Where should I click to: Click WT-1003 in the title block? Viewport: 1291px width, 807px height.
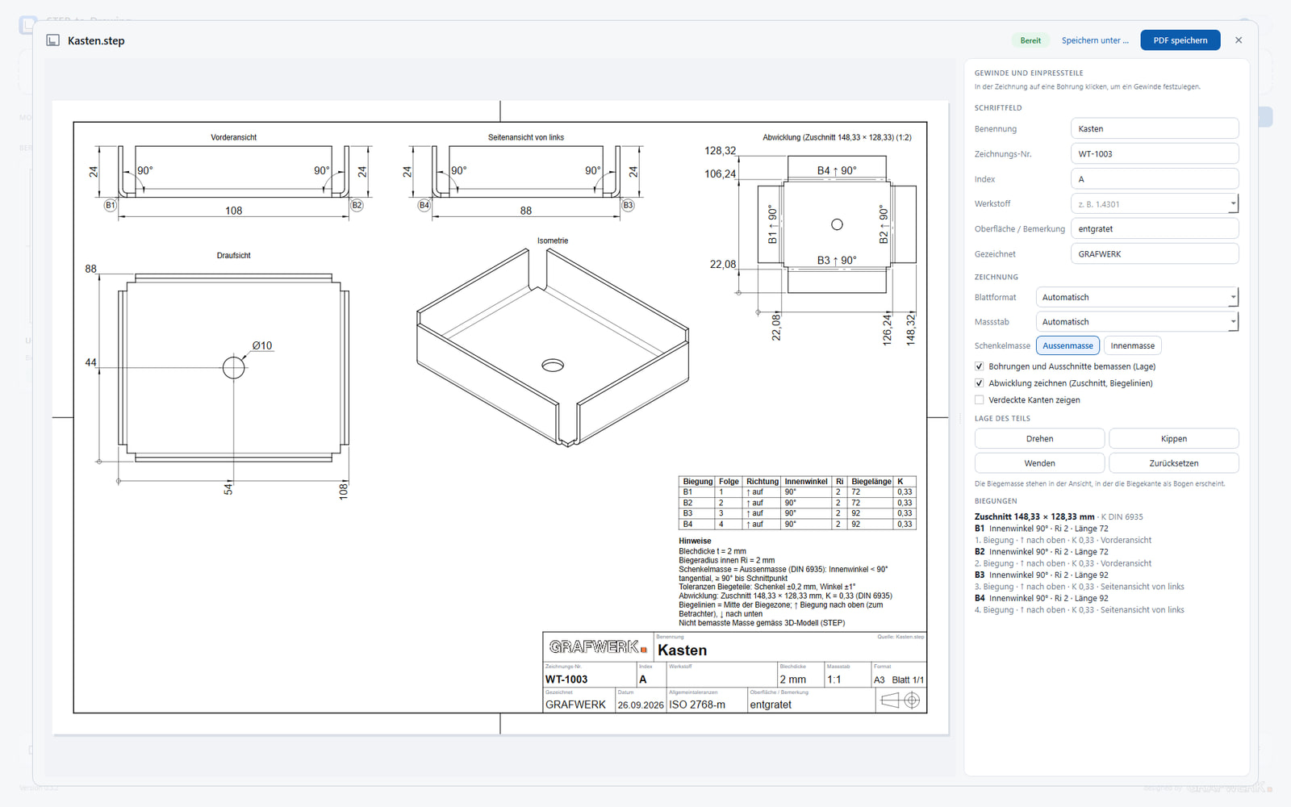coord(566,679)
